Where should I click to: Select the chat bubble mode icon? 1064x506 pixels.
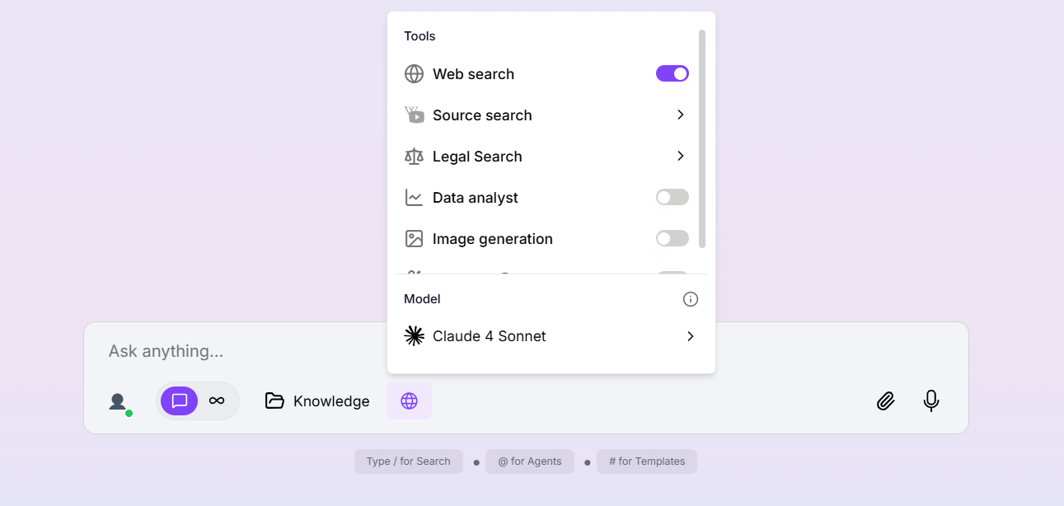tap(180, 401)
